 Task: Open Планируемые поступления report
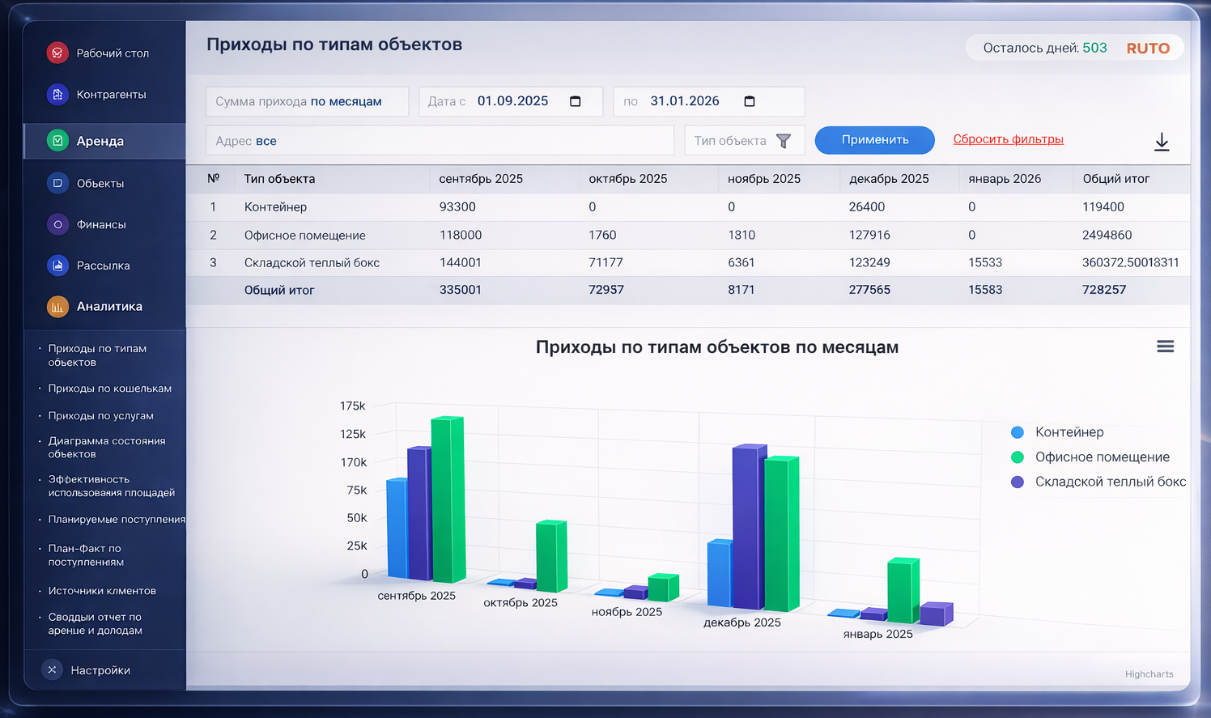click(x=117, y=520)
